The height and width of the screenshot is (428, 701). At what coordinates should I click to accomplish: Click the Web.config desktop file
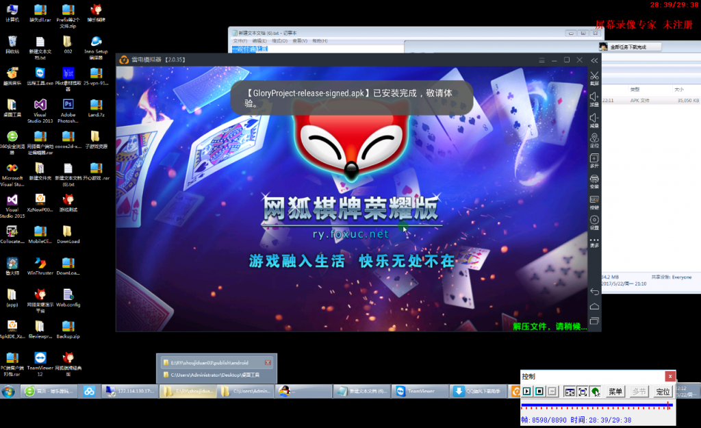pos(68,298)
